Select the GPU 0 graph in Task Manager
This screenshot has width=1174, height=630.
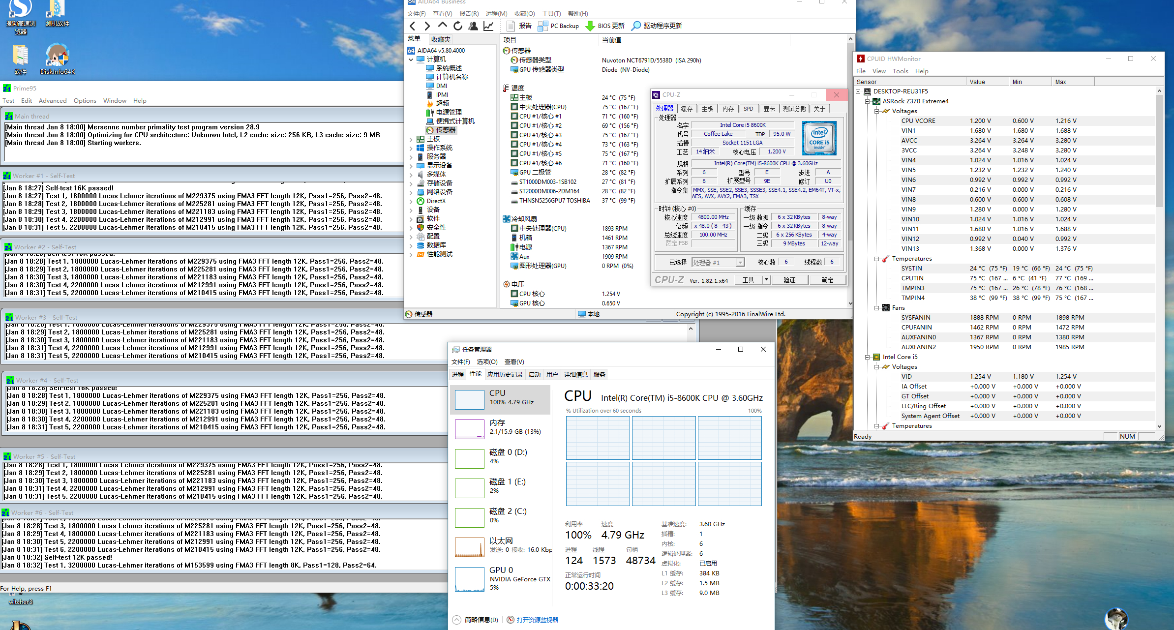(470, 579)
